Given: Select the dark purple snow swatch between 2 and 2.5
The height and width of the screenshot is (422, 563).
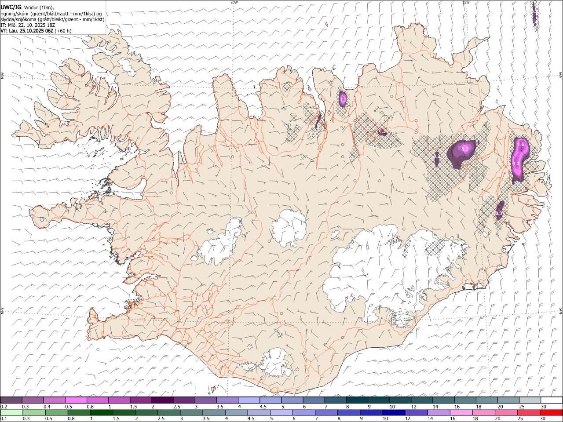Looking at the screenshot, I should coord(162,400).
